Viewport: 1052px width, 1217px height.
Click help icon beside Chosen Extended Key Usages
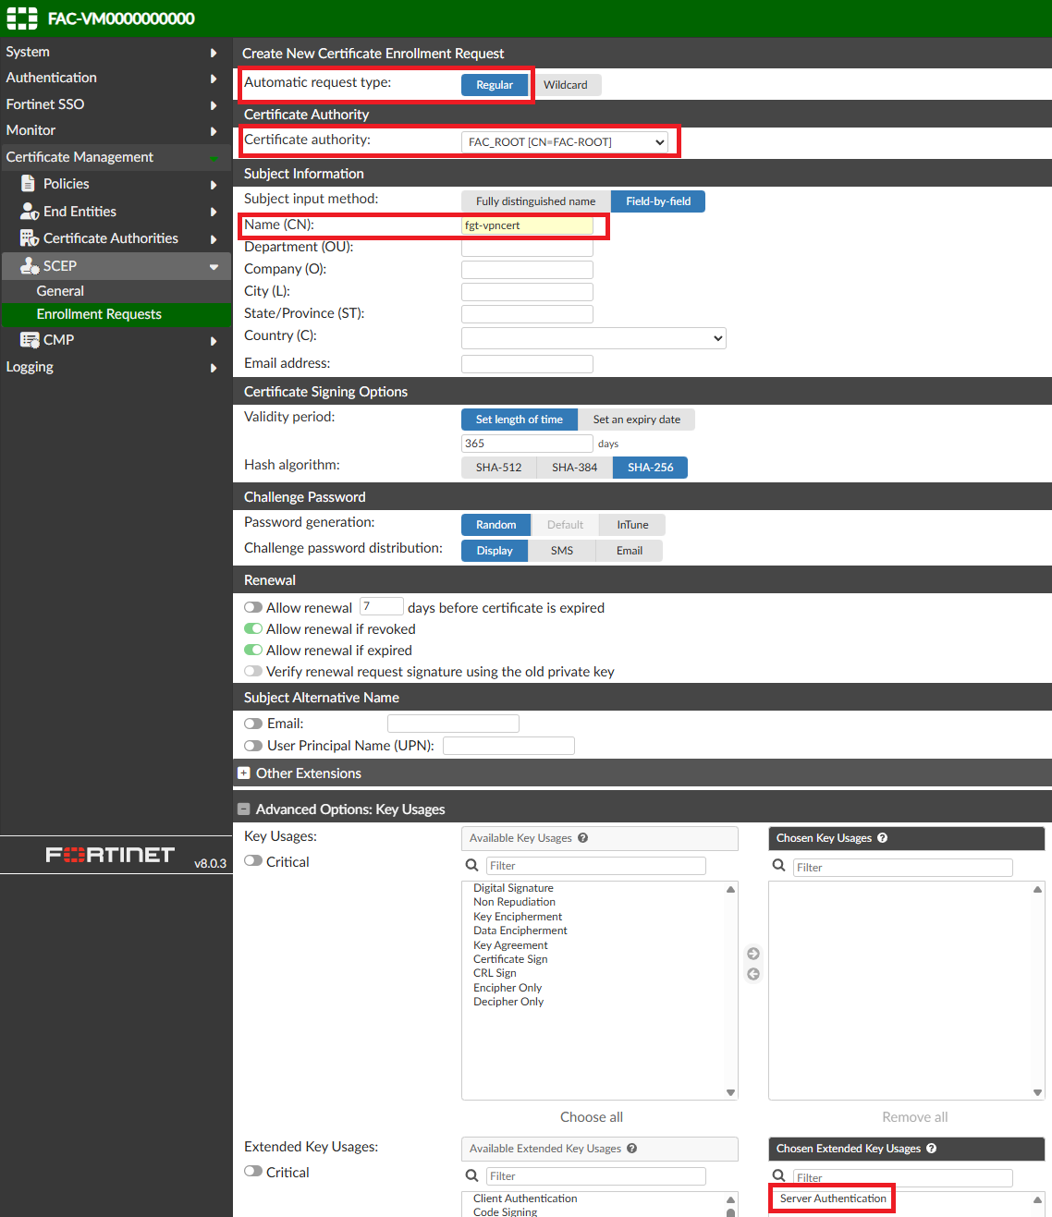931,1149
